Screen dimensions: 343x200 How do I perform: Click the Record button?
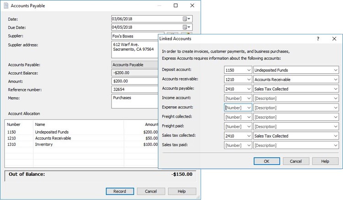tap(120, 191)
